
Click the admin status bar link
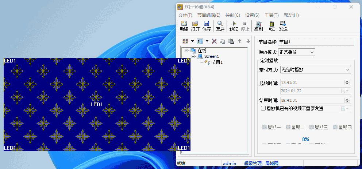coord(230,164)
